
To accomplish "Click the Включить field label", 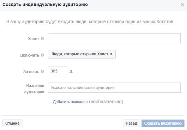I will (x=30, y=55).
